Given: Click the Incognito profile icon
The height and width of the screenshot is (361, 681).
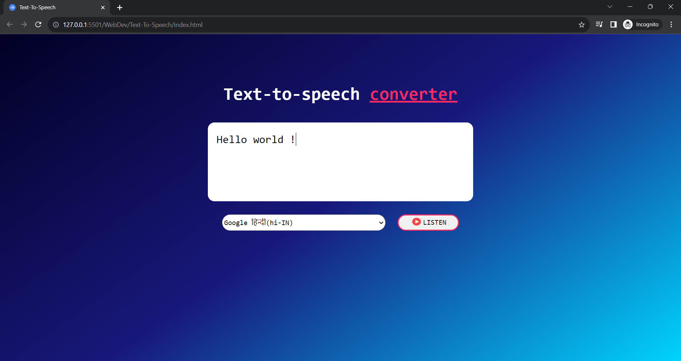Looking at the screenshot, I should coord(627,24).
